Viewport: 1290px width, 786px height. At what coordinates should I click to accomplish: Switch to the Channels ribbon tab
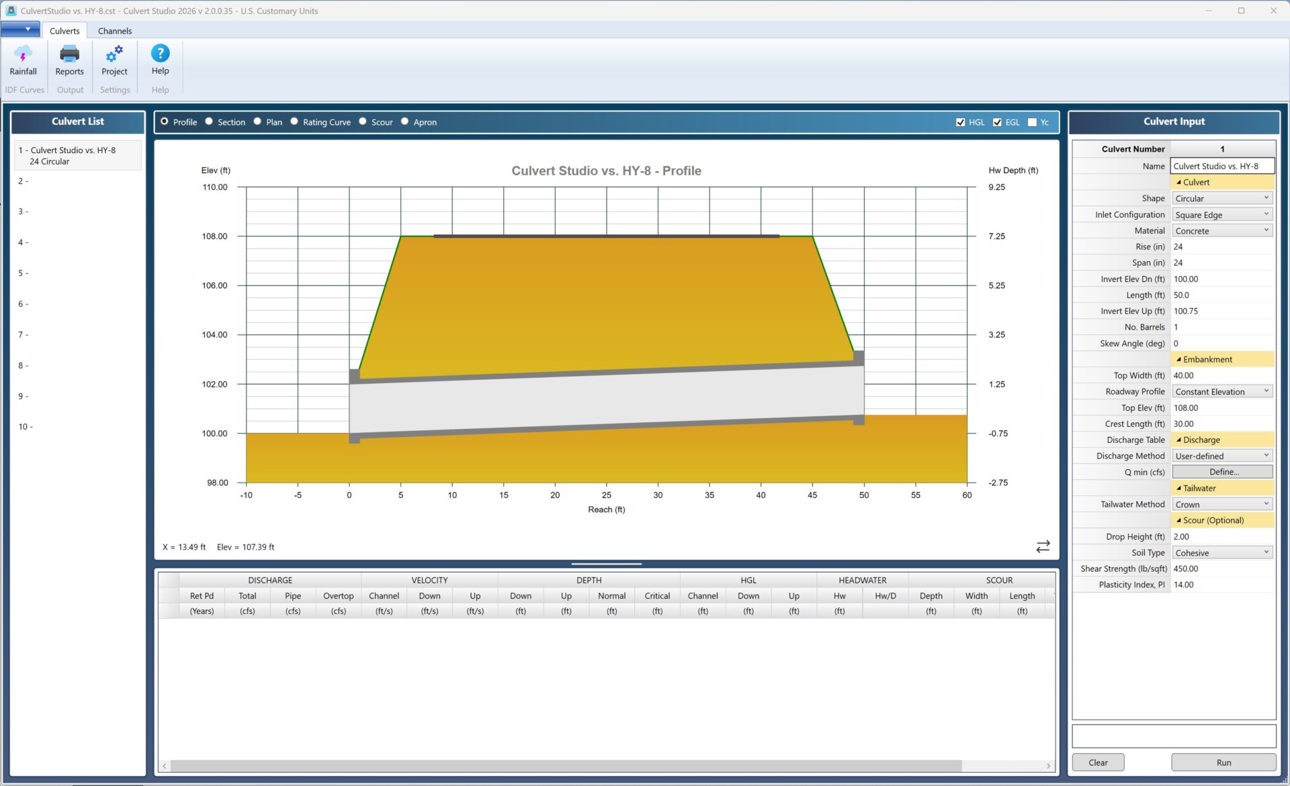click(115, 31)
